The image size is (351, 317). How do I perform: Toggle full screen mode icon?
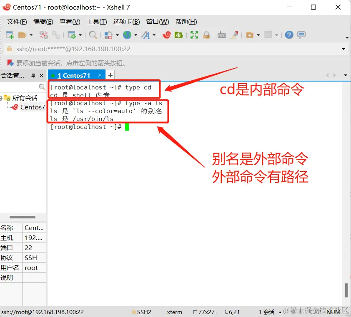(194, 35)
